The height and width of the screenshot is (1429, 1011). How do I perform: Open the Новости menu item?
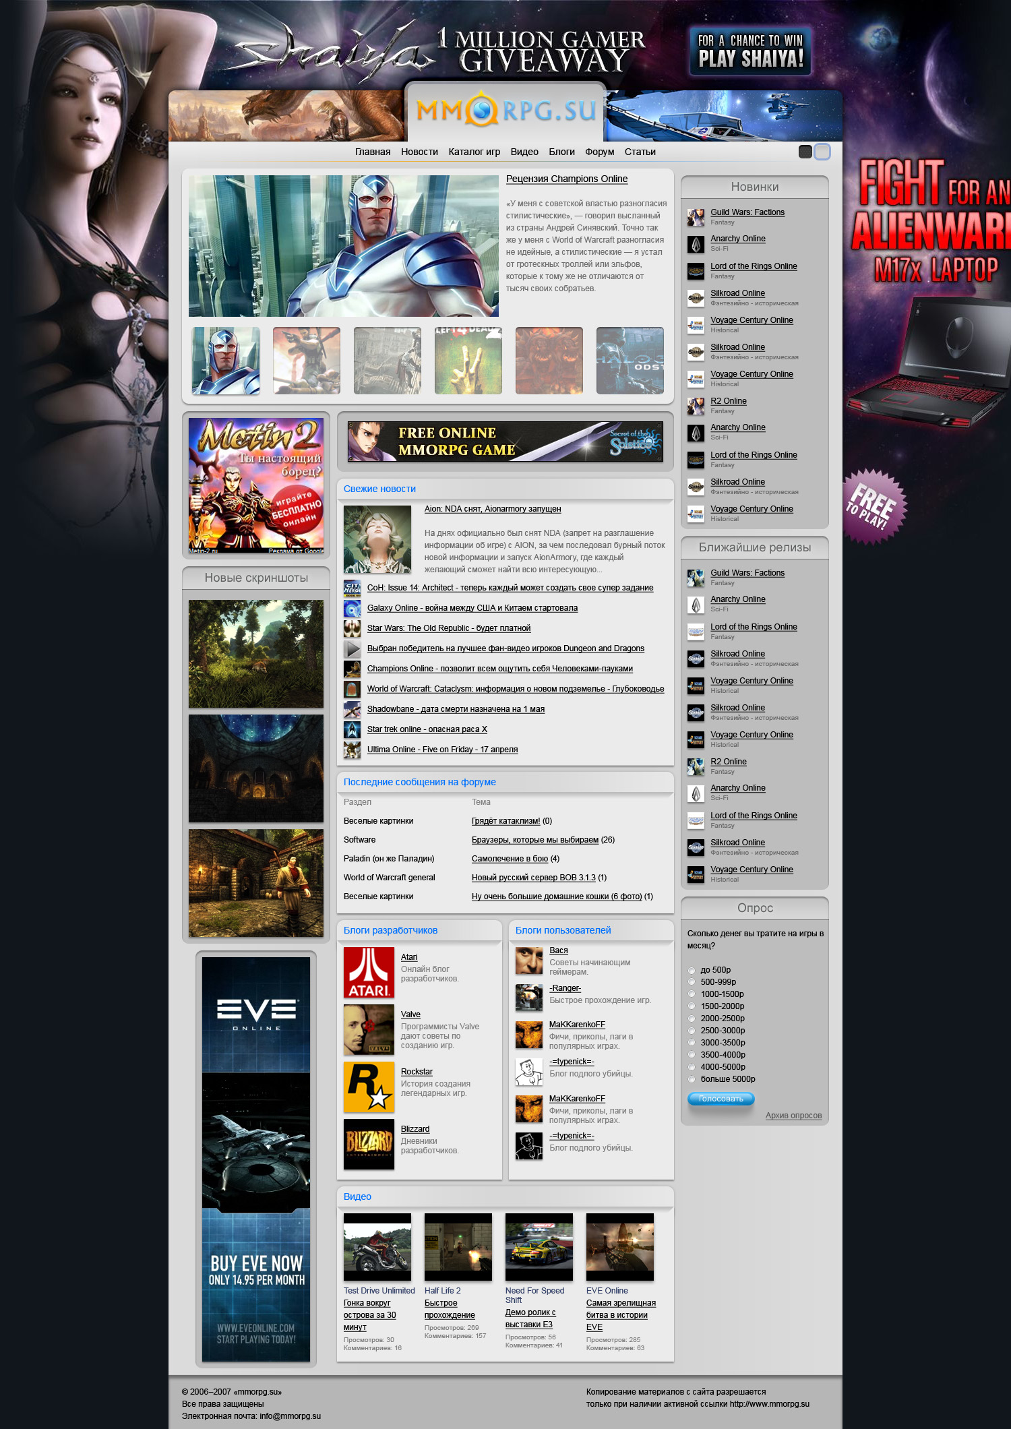(419, 152)
